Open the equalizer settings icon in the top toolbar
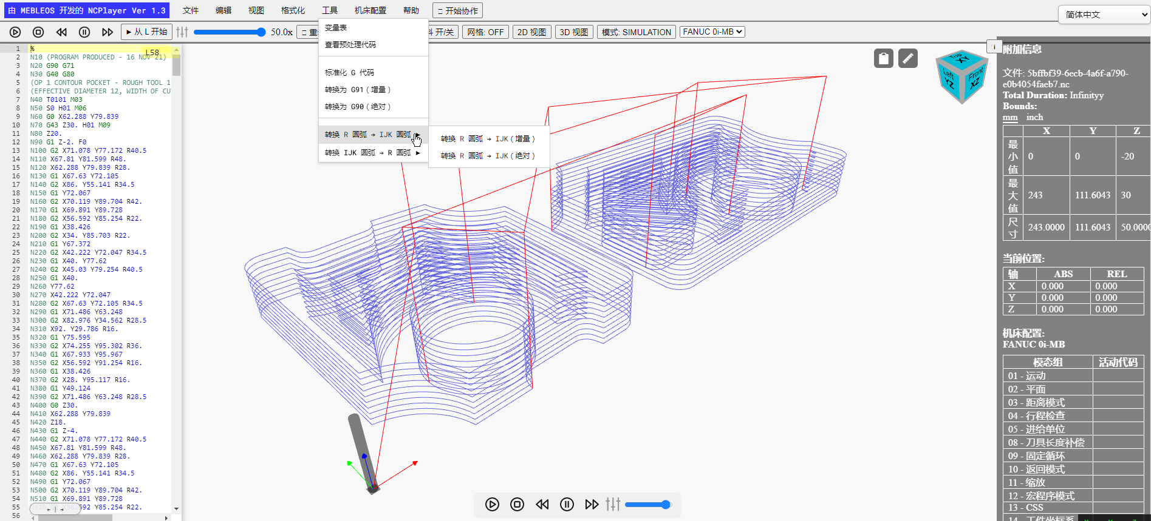This screenshot has height=521, width=1151. [x=182, y=32]
